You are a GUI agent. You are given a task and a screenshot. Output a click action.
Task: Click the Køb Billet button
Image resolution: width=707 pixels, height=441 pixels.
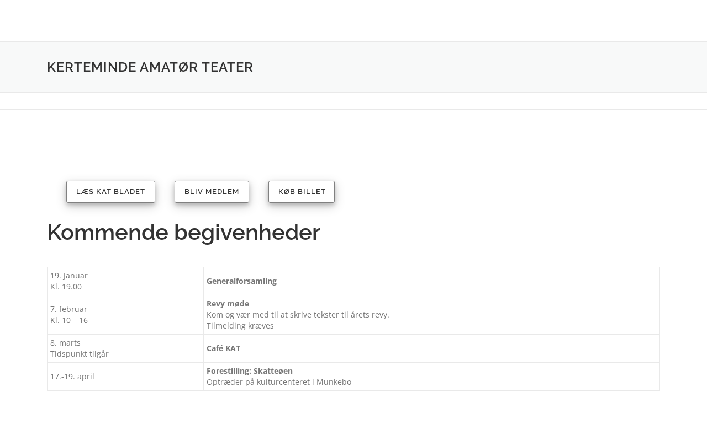(302, 192)
